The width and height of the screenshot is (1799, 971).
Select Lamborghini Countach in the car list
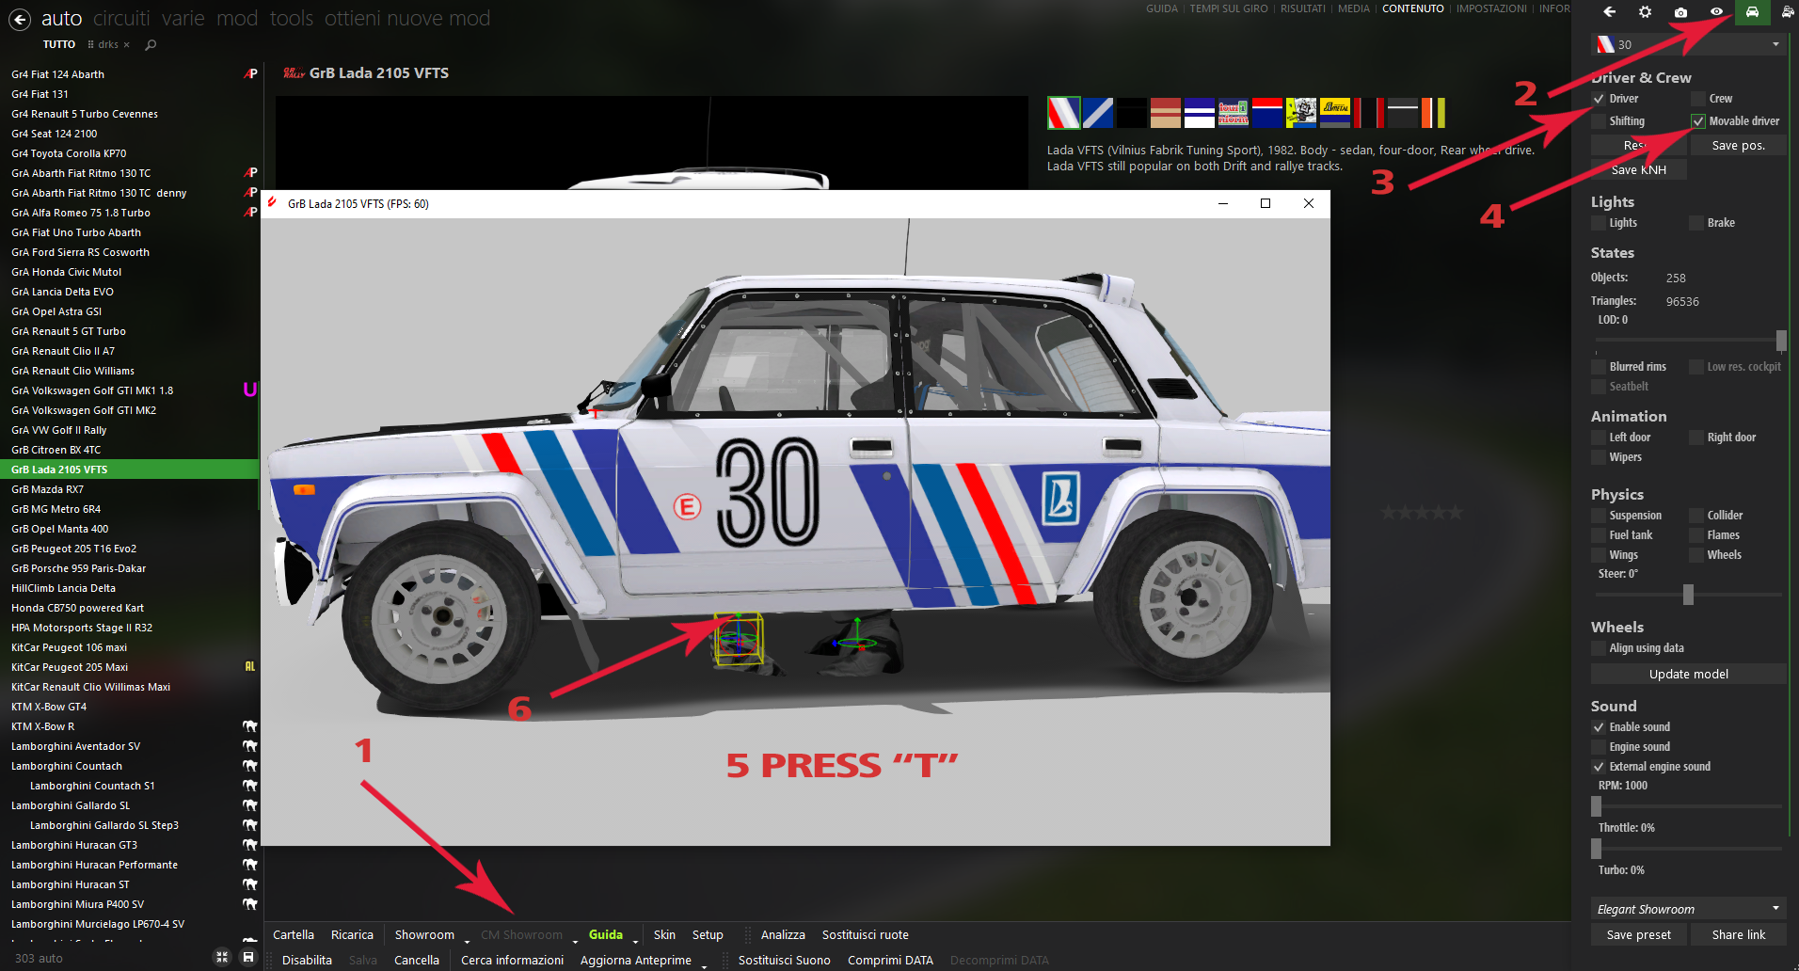[x=129, y=766]
